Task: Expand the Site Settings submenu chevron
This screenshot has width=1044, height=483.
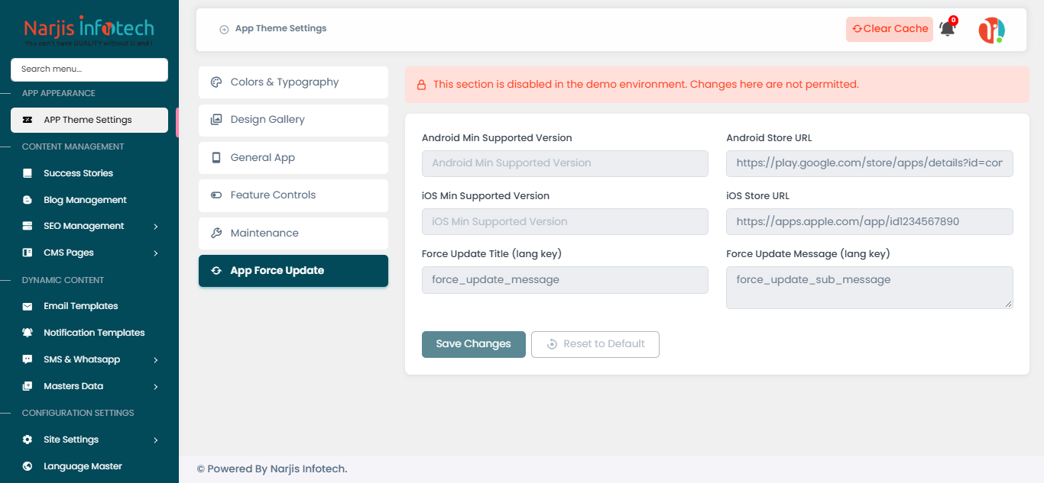Action: point(156,440)
